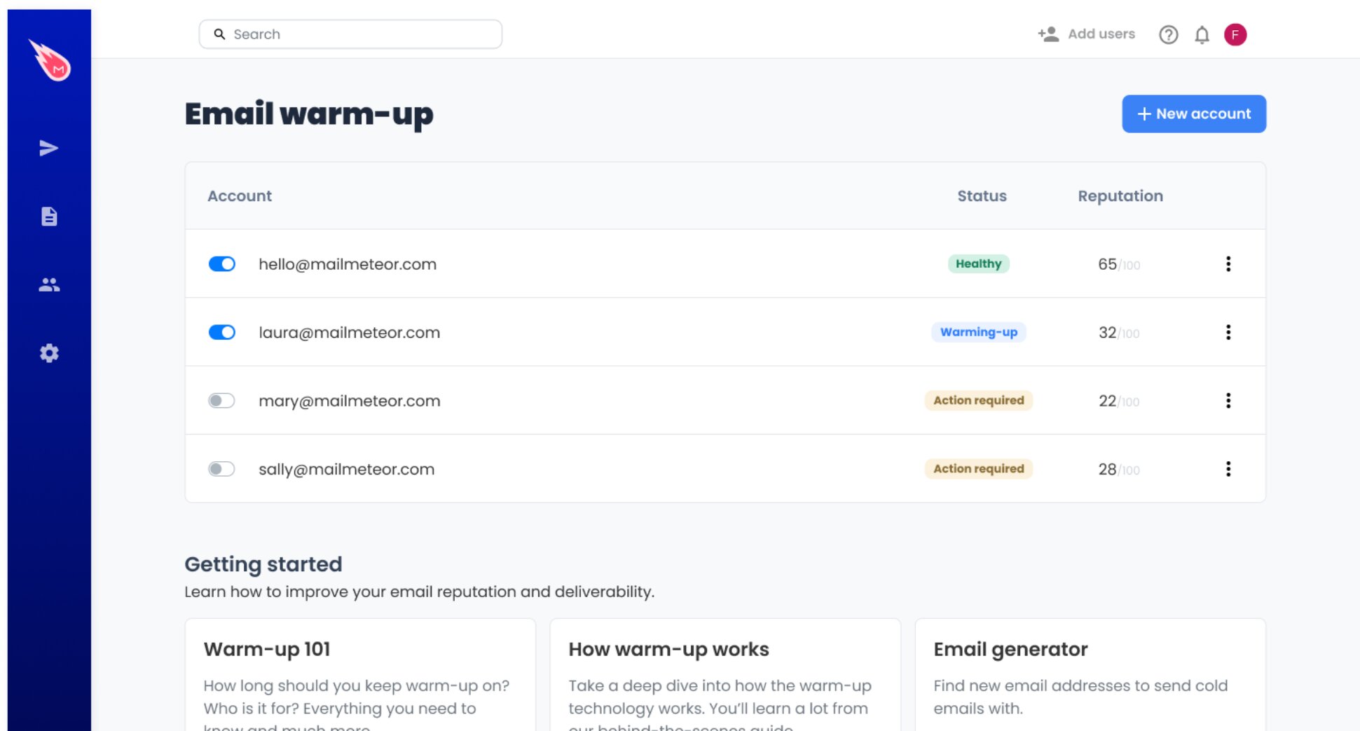Click the magnifier icon in search box
This screenshot has width=1360, height=731.
click(x=219, y=34)
